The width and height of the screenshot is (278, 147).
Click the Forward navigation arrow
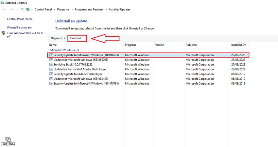click(x=11, y=9)
